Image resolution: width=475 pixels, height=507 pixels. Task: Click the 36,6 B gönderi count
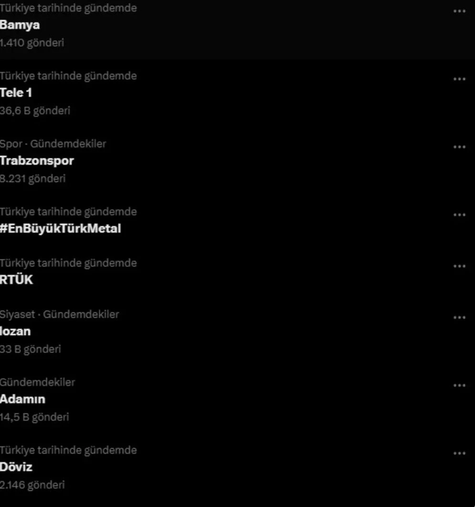pyautogui.click(x=35, y=111)
